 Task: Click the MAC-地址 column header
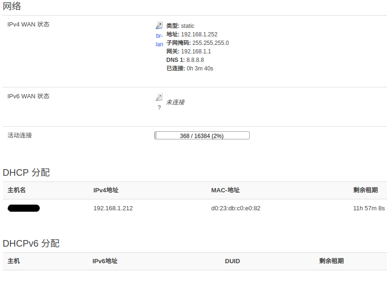pos(225,190)
